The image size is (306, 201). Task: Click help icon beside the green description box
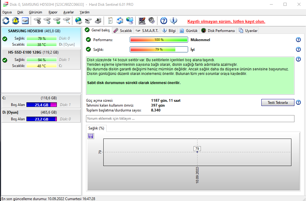click(x=298, y=59)
